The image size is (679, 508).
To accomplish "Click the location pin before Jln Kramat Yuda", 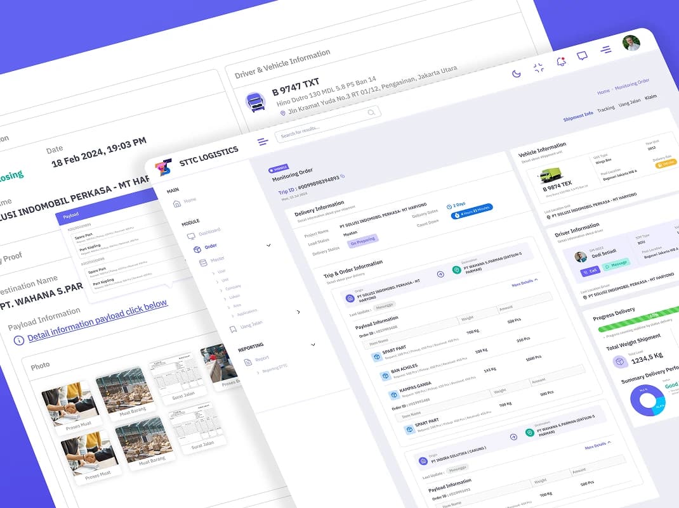I will pos(283,113).
